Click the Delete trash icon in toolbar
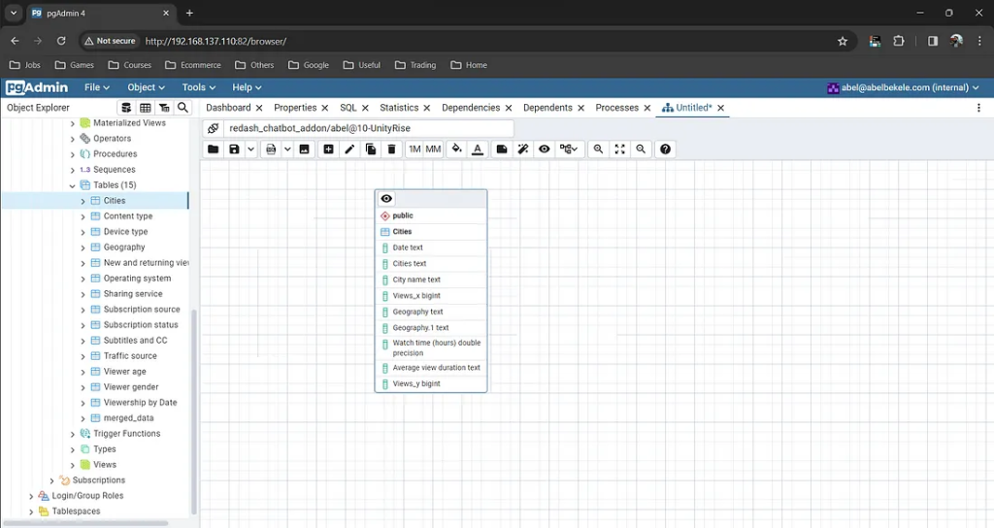Image resolution: width=994 pixels, height=528 pixels. (391, 149)
